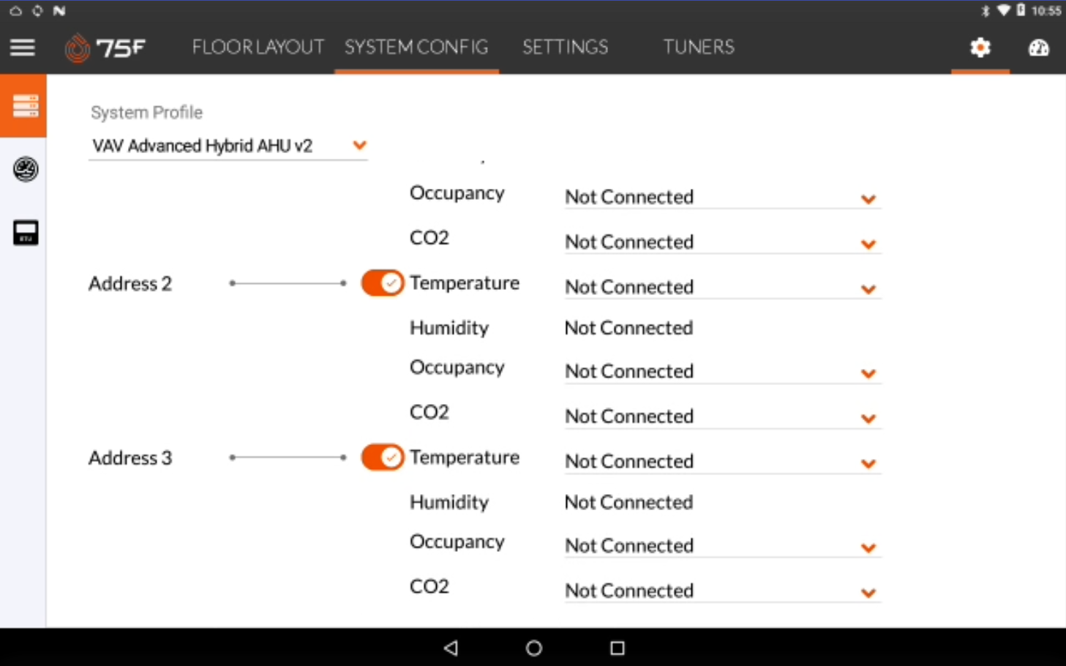This screenshot has width=1066, height=666.
Task: Go to the SETTINGS tab
Action: (565, 48)
